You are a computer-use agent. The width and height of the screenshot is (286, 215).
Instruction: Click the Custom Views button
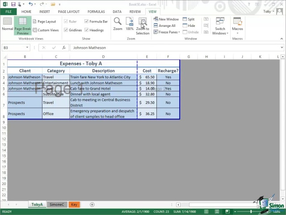[46, 30]
